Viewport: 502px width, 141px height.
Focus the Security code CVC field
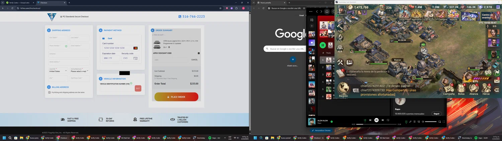[130, 58]
